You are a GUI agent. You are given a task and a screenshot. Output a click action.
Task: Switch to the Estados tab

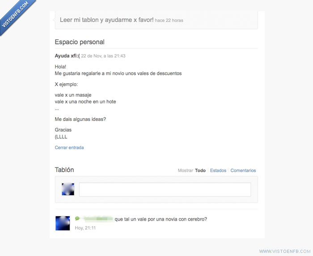pos(218,171)
